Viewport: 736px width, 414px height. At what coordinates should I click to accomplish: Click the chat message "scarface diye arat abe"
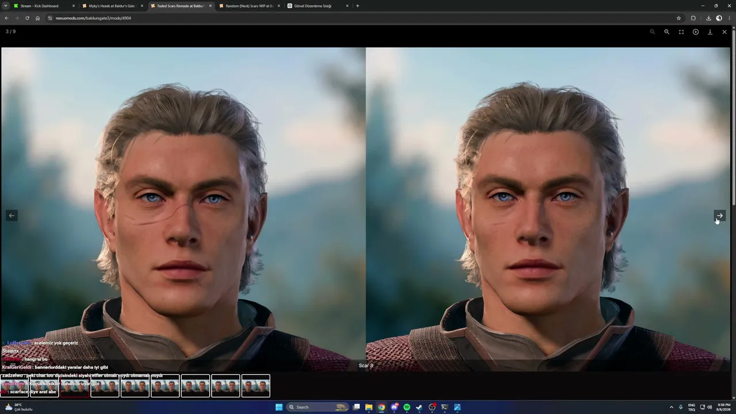[x=33, y=392]
